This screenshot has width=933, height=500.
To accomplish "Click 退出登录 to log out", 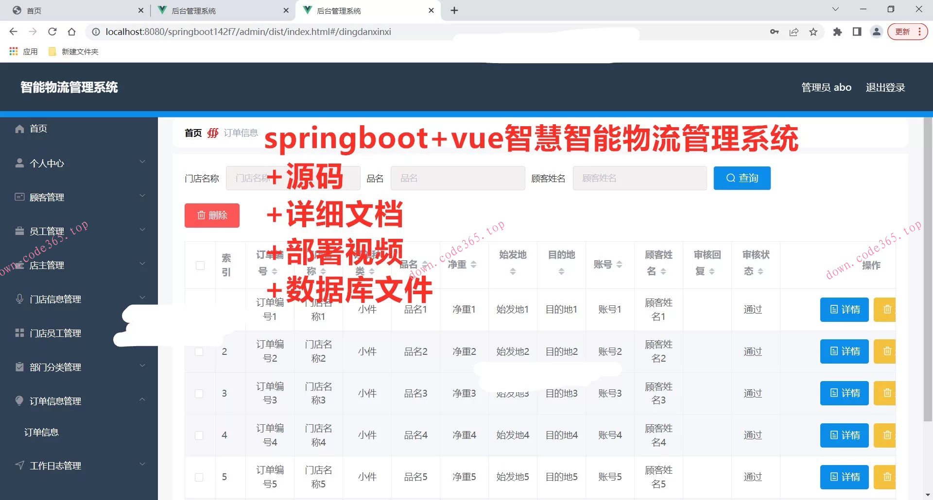I will (x=885, y=88).
